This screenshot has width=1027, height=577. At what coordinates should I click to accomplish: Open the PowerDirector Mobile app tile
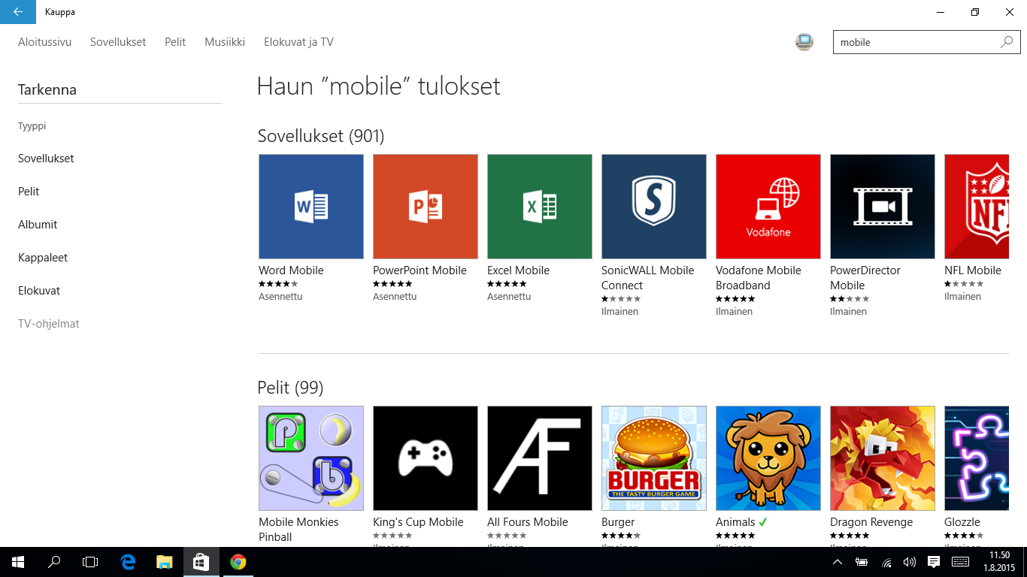883,207
